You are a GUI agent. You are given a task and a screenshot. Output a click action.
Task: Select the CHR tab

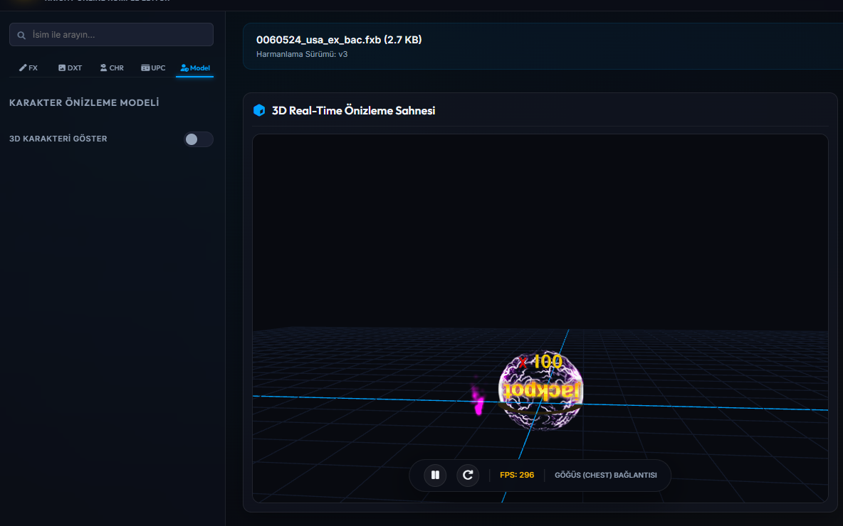pyautogui.click(x=112, y=68)
